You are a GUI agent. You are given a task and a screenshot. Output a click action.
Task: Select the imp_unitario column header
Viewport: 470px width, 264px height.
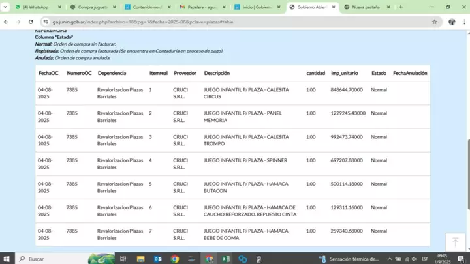(345, 73)
